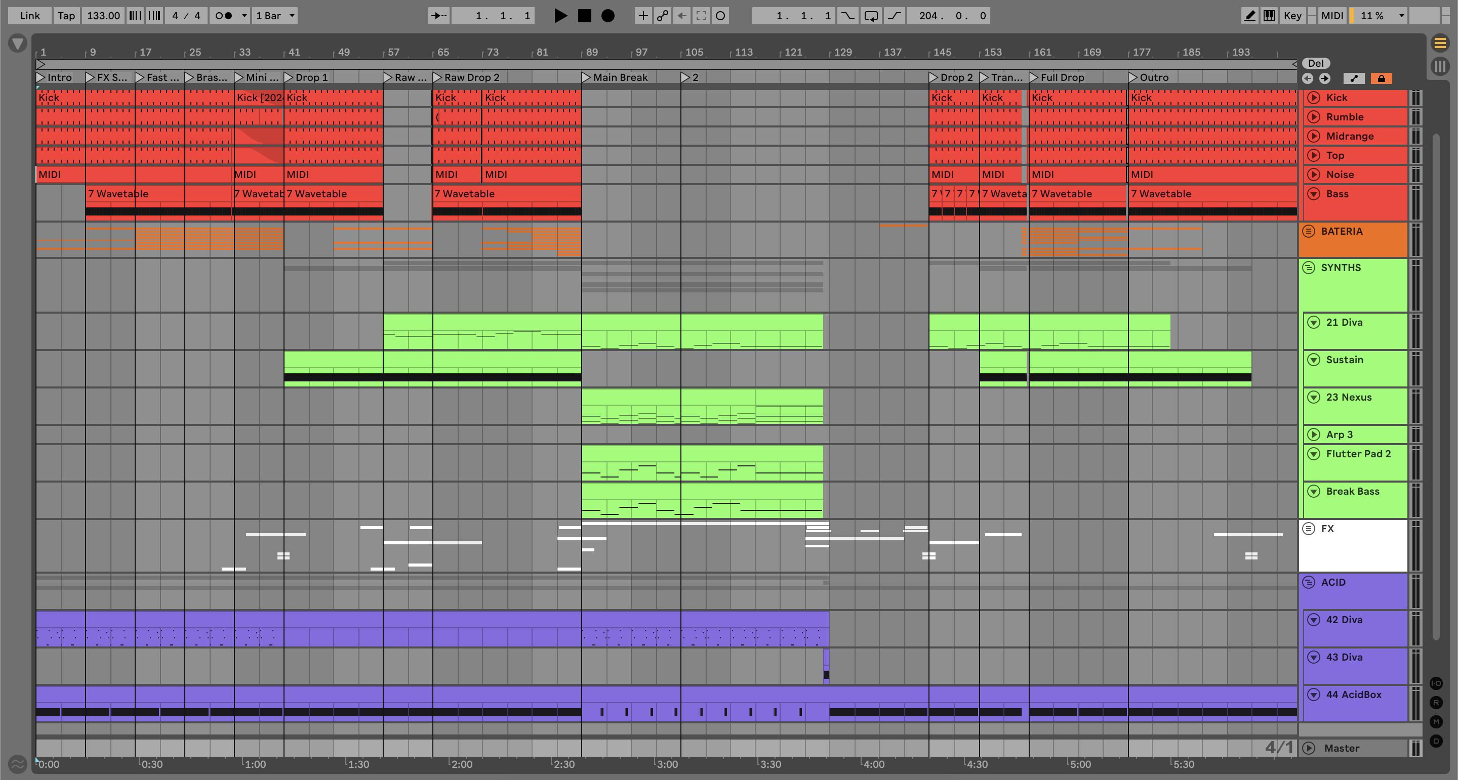Toggle the Arrangement Loop switch
1458x780 pixels.
click(871, 16)
